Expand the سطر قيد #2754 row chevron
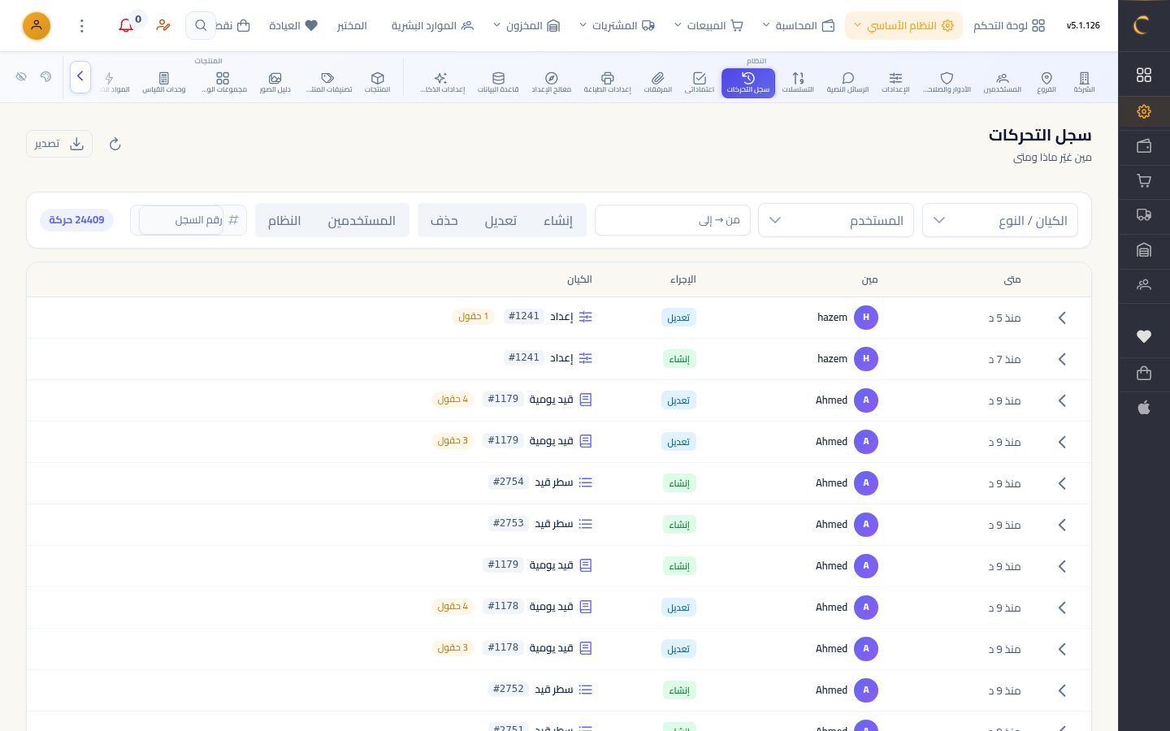Image resolution: width=1170 pixels, height=731 pixels. (x=1062, y=483)
